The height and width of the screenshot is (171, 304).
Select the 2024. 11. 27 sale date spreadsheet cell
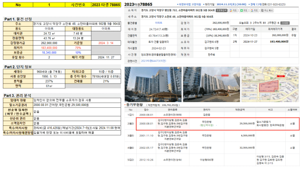106,57
